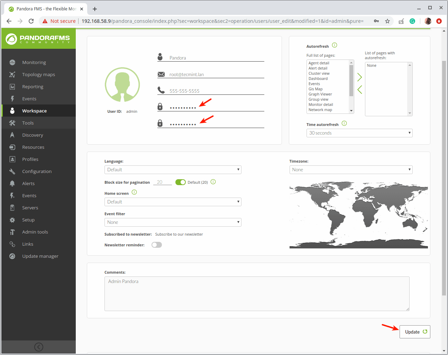448x355 pixels.
Task: Click the Setup gear icon
Action: pyautogui.click(x=12, y=220)
